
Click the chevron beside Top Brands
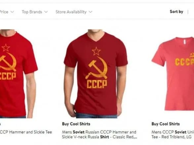[x=46, y=12]
